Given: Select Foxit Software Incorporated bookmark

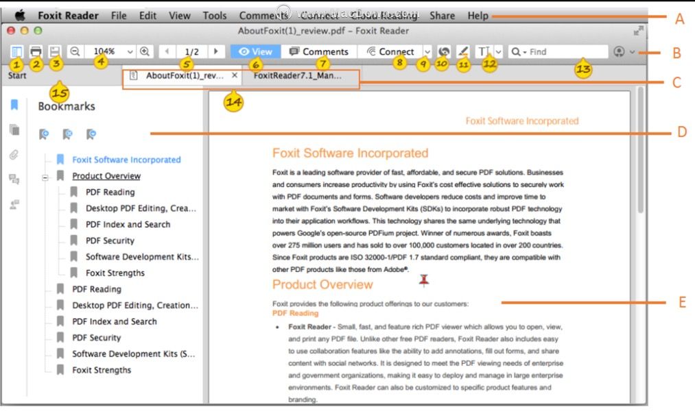Looking at the screenshot, I should [x=126, y=160].
